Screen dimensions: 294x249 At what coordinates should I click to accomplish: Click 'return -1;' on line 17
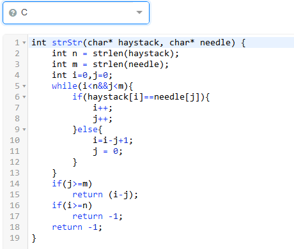coord(97,216)
